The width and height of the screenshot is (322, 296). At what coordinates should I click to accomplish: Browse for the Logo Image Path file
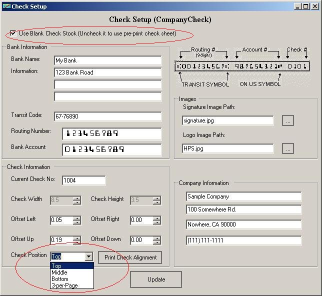pyautogui.click(x=287, y=148)
